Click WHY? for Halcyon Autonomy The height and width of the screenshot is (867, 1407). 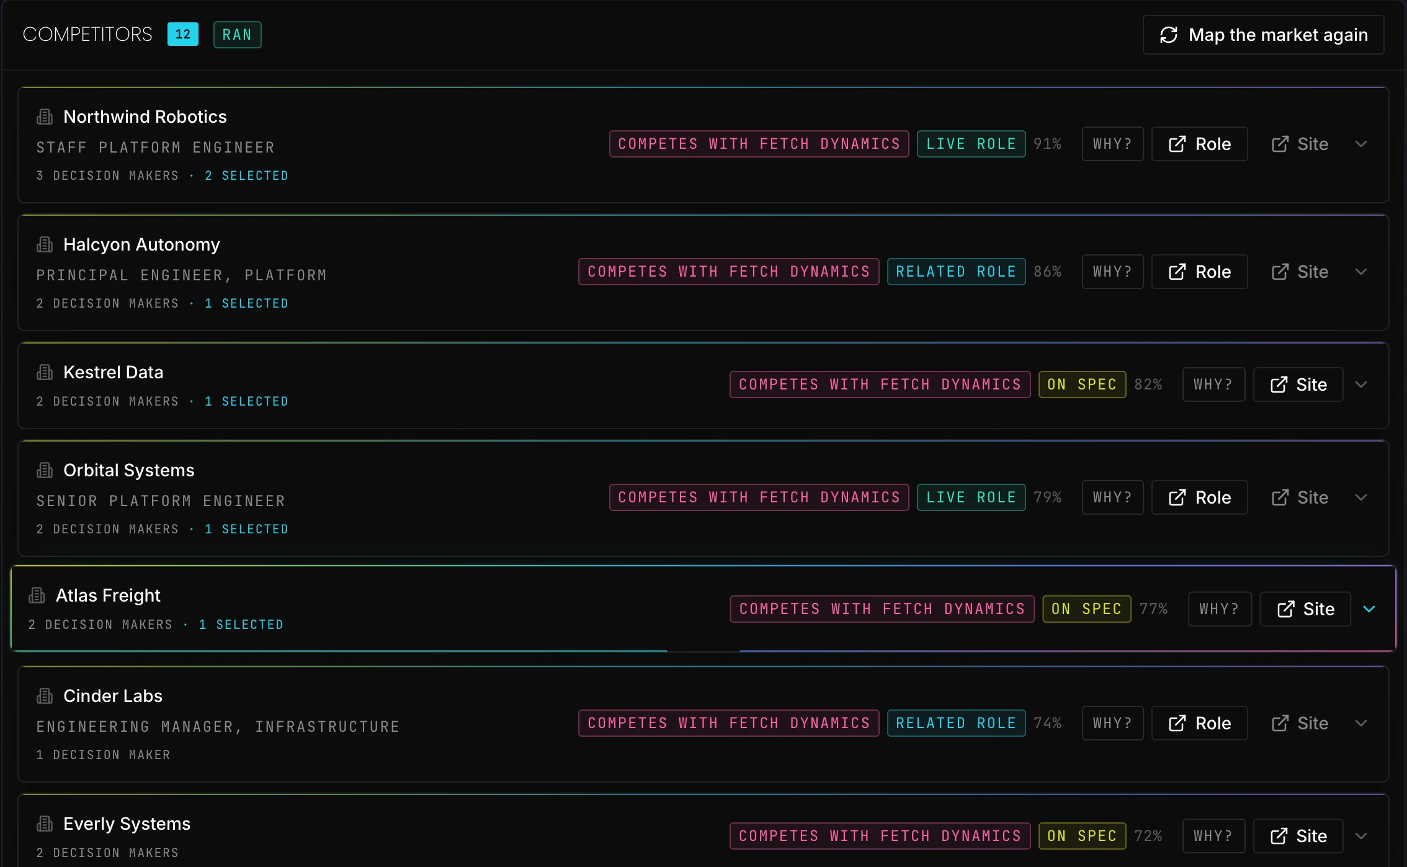tap(1112, 272)
